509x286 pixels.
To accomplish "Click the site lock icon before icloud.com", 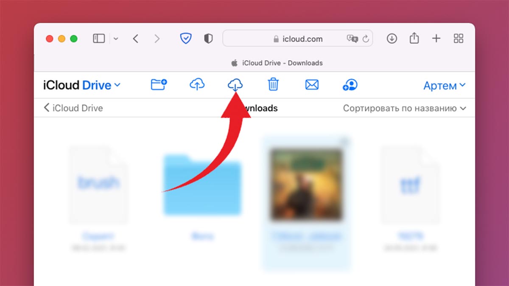I will click(277, 39).
